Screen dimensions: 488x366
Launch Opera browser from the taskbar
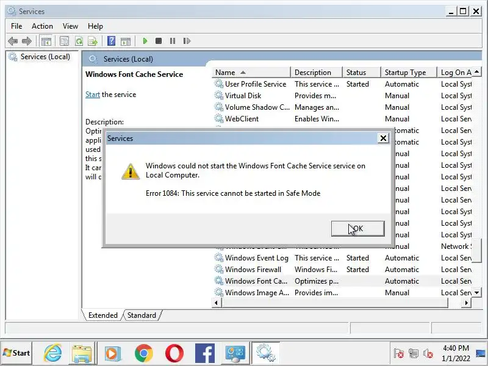pos(174,354)
